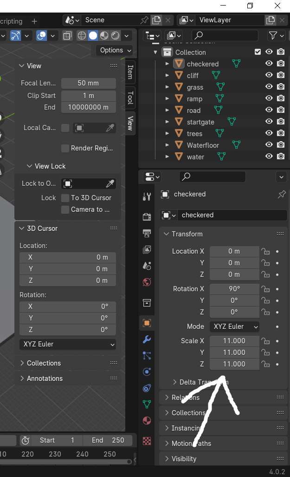Open the Physics properties tab
The width and height of the screenshot is (290, 477).
(147, 372)
